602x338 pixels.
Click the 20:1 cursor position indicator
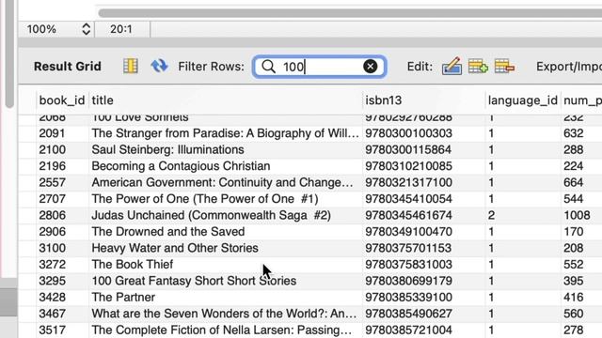(121, 29)
